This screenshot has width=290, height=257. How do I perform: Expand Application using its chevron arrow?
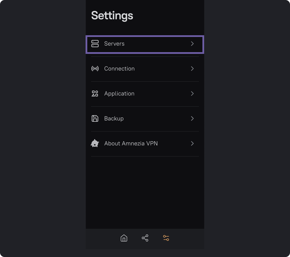[192, 94]
